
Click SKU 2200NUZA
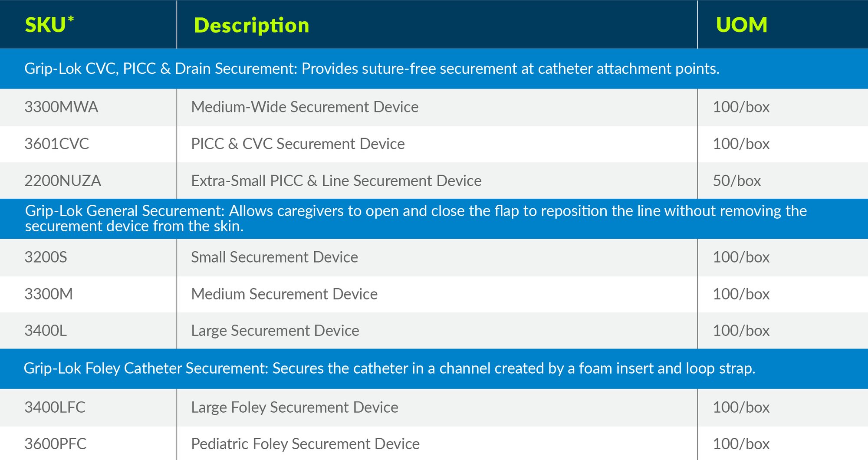point(62,181)
